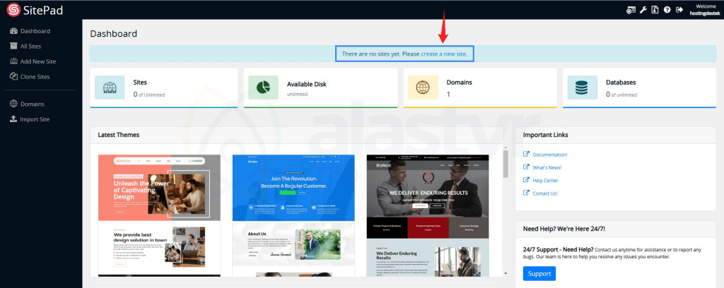
Task: Choose Import Site from sidebar
Action: click(x=35, y=119)
